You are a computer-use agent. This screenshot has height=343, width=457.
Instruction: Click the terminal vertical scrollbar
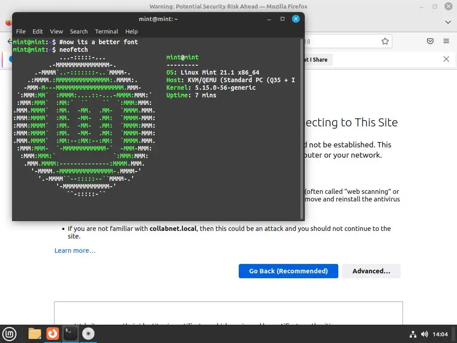(x=301, y=128)
